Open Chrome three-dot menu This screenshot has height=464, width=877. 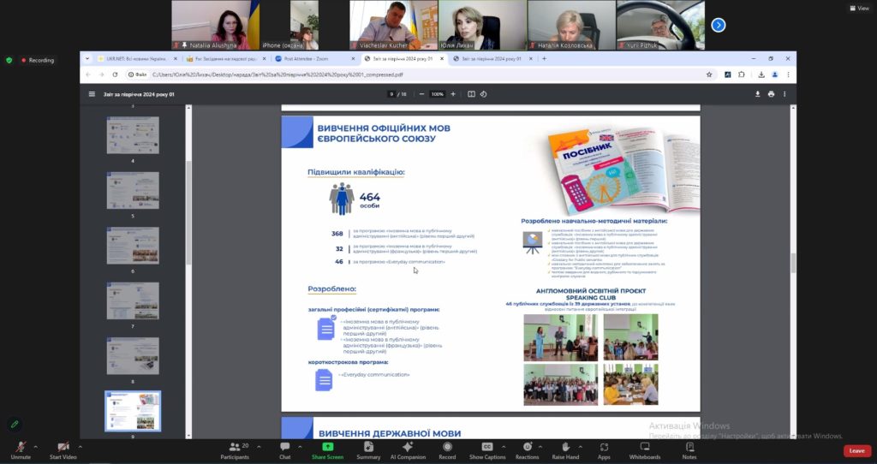point(788,74)
